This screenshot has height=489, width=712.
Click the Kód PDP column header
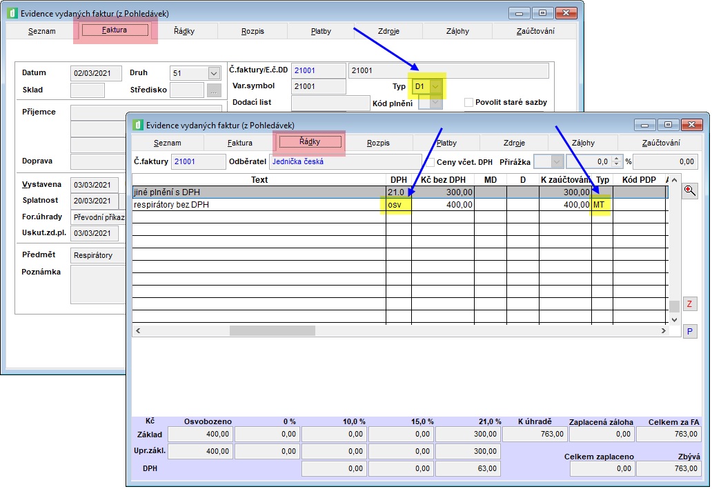tap(639, 180)
